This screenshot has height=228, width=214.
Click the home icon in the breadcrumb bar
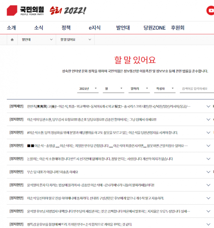tap(12, 39)
